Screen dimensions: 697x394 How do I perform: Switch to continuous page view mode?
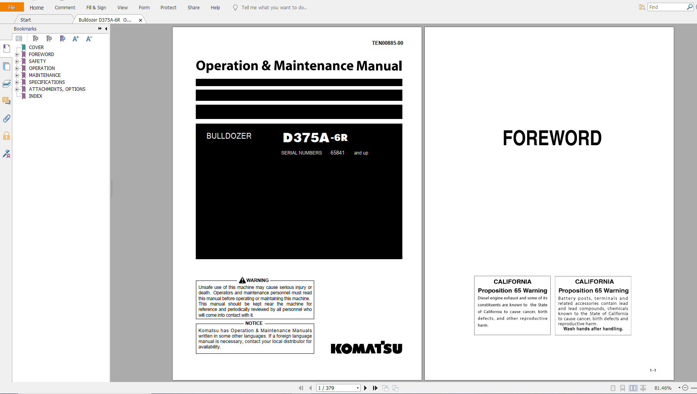(622, 388)
